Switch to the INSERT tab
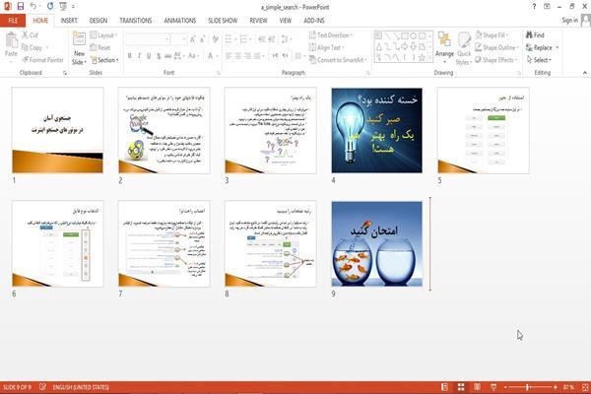This screenshot has height=394, width=591. [x=69, y=21]
